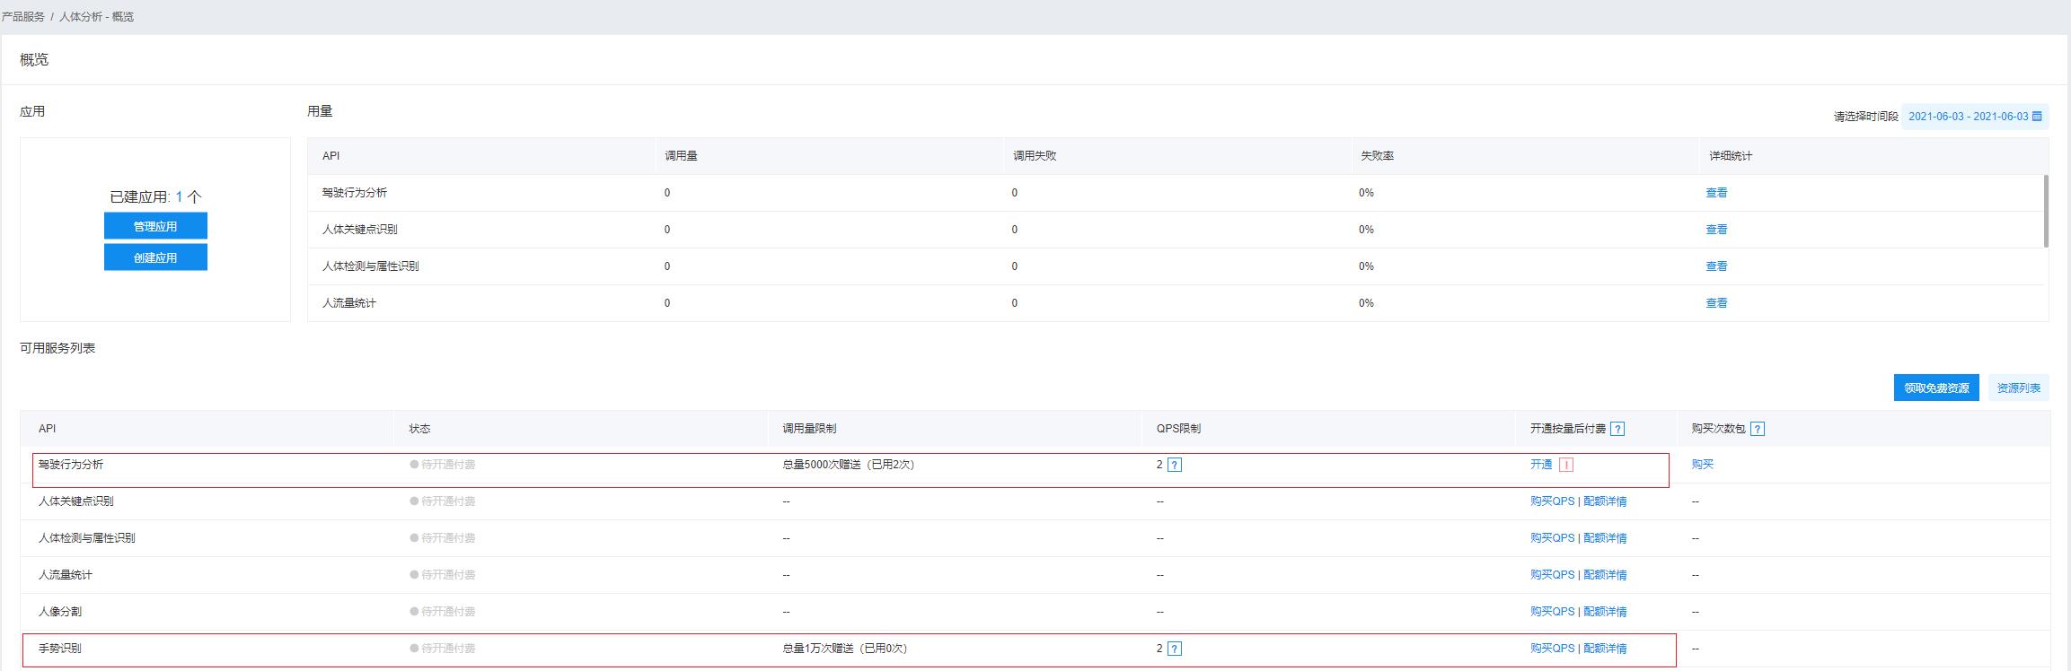Viewport: 2071px width, 671px height.
Task: Click 调用量 column header in usage table
Action: (681, 156)
